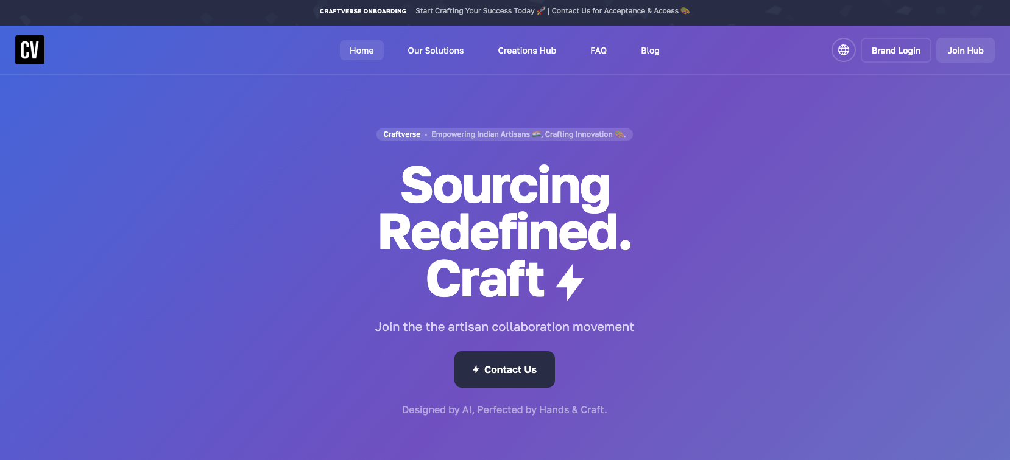1010x460 pixels.
Task: Click the Brand Login button
Action: (x=896, y=50)
